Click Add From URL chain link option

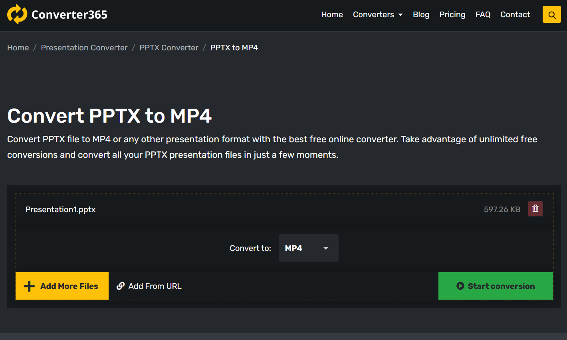tap(149, 286)
